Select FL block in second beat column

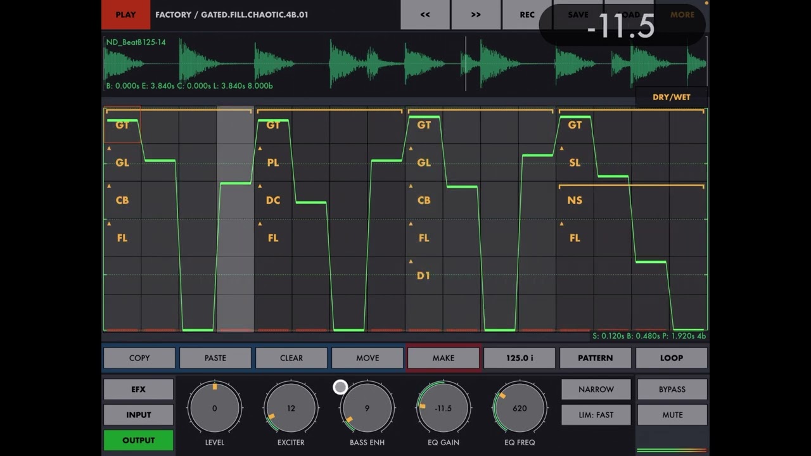[273, 238]
